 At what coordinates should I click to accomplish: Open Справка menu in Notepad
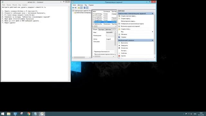[25, 5]
